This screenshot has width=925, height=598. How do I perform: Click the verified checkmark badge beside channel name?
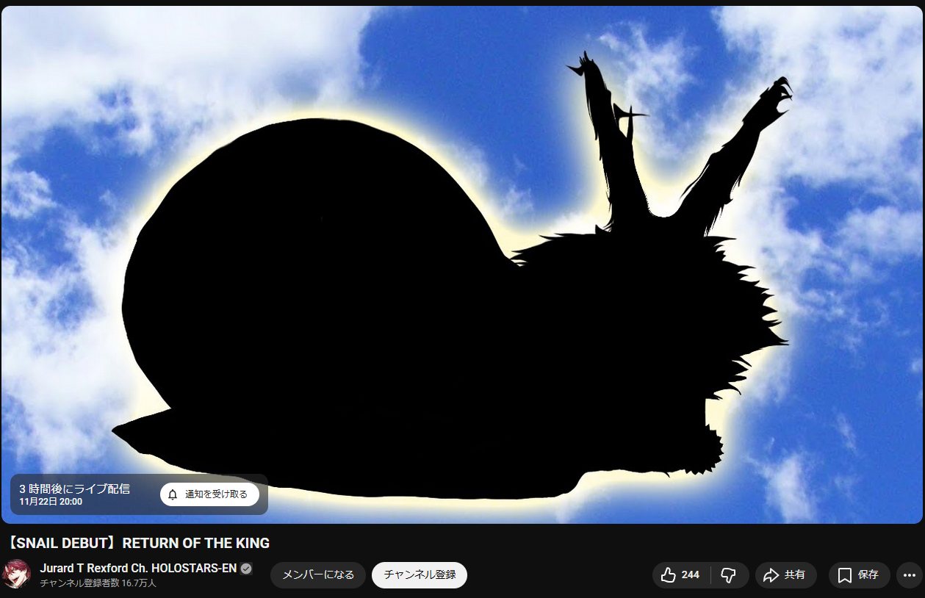[x=246, y=568]
